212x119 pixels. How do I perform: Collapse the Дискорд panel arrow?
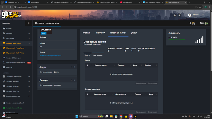coord(71,80)
